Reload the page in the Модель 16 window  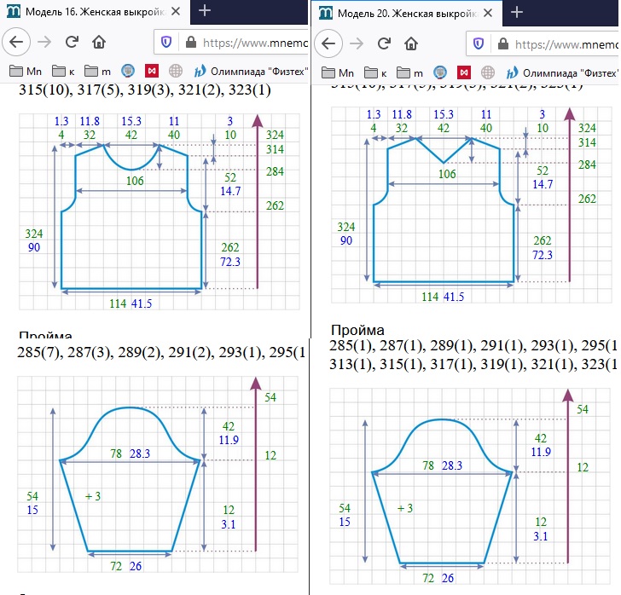tap(73, 42)
